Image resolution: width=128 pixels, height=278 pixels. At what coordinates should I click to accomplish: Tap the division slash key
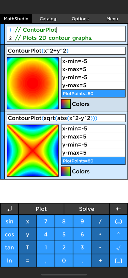pos(100,222)
